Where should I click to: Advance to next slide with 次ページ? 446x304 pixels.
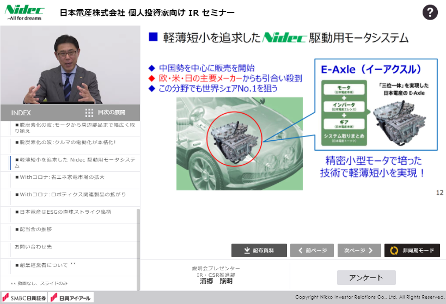point(359,250)
